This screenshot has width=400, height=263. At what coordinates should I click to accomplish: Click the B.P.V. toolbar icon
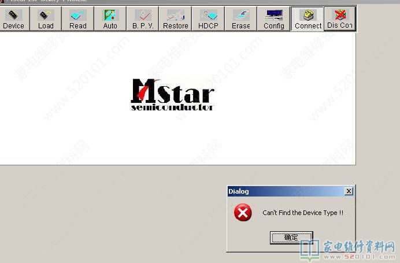tap(143, 19)
